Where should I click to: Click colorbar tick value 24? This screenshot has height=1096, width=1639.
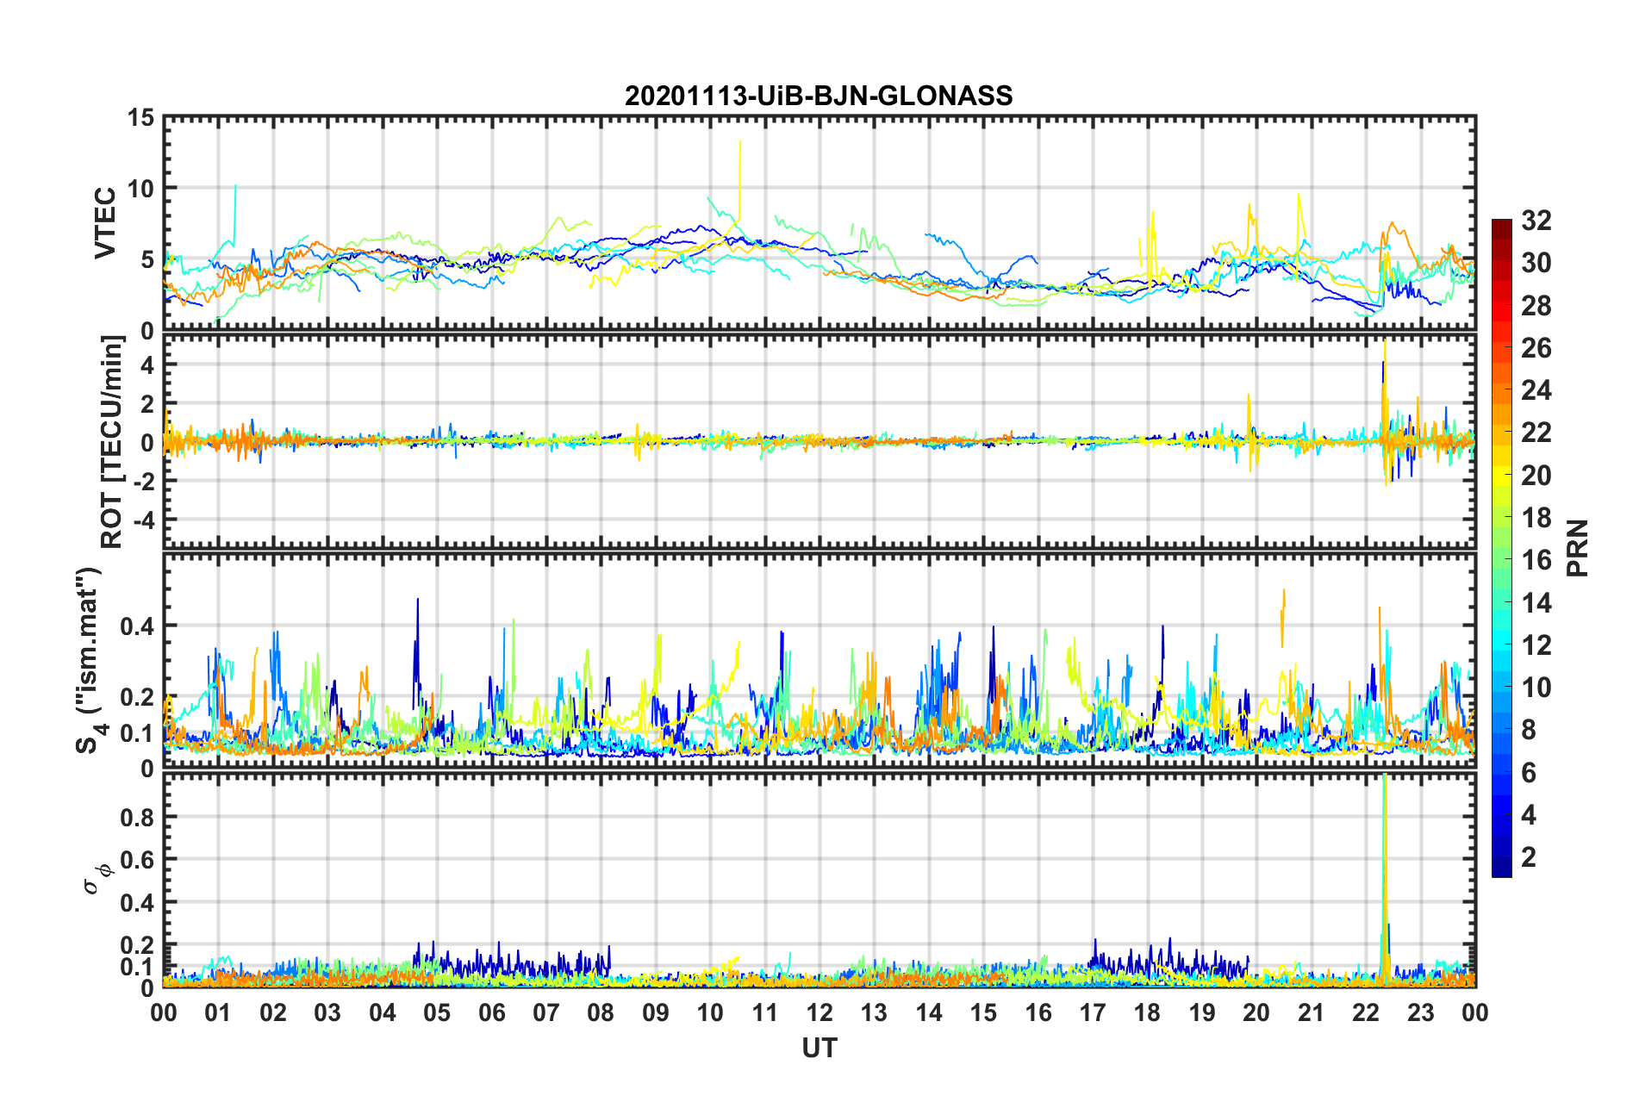pyautogui.click(x=1536, y=390)
